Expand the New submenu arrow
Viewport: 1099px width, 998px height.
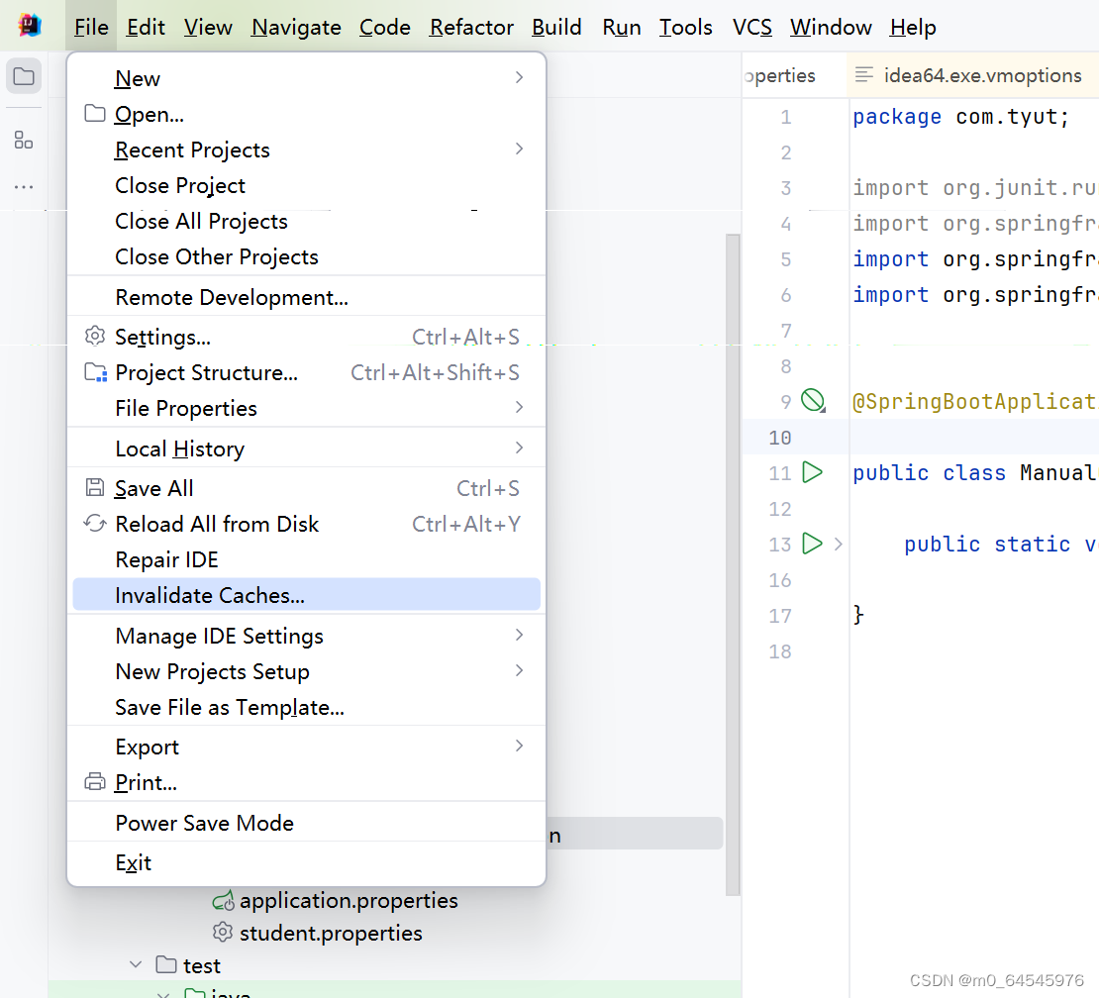pyautogui.click(x=519, y=77)
